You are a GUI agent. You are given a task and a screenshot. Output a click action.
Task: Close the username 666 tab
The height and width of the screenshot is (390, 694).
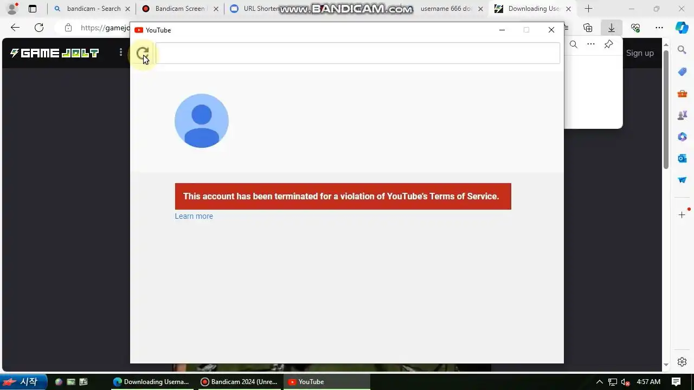[x=480, y=9]
